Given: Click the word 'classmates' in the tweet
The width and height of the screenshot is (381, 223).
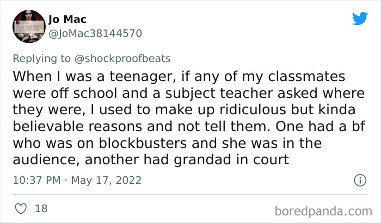Looking at the screenshot, I should pos(306,77).
